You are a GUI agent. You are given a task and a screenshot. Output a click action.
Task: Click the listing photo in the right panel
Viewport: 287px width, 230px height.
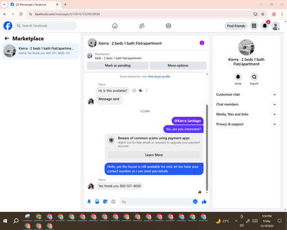click(x=246, y=47)
